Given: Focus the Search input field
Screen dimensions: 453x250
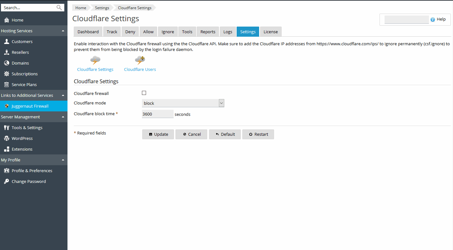Looking at the screenshot, I should (29, 8).
